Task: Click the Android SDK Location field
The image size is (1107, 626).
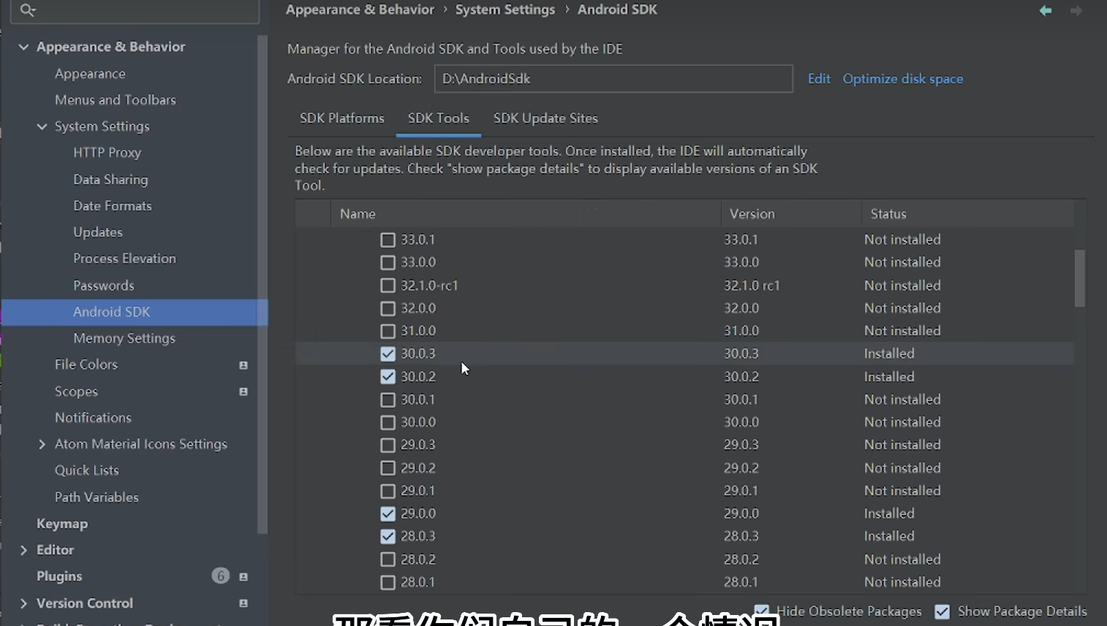Action: pyautogui.click(x=613, y=79)
